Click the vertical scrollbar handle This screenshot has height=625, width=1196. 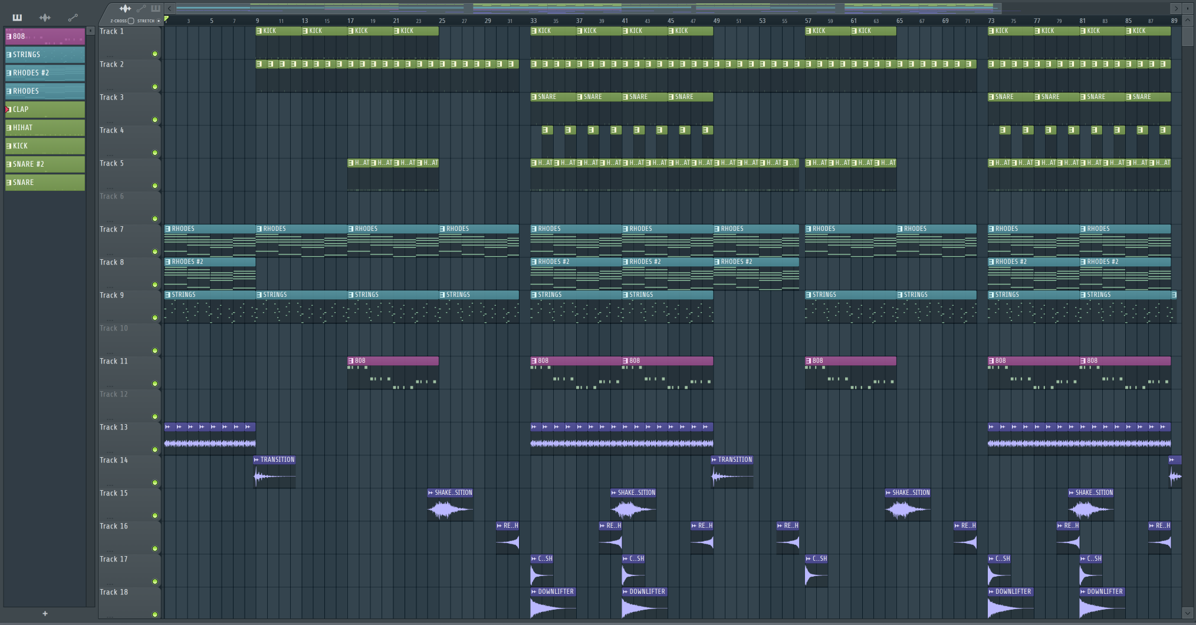1188,35
